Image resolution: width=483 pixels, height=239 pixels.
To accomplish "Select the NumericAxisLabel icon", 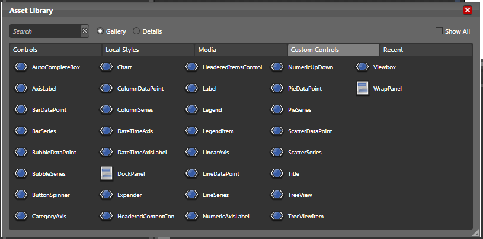I will click(x=191, y=216).
